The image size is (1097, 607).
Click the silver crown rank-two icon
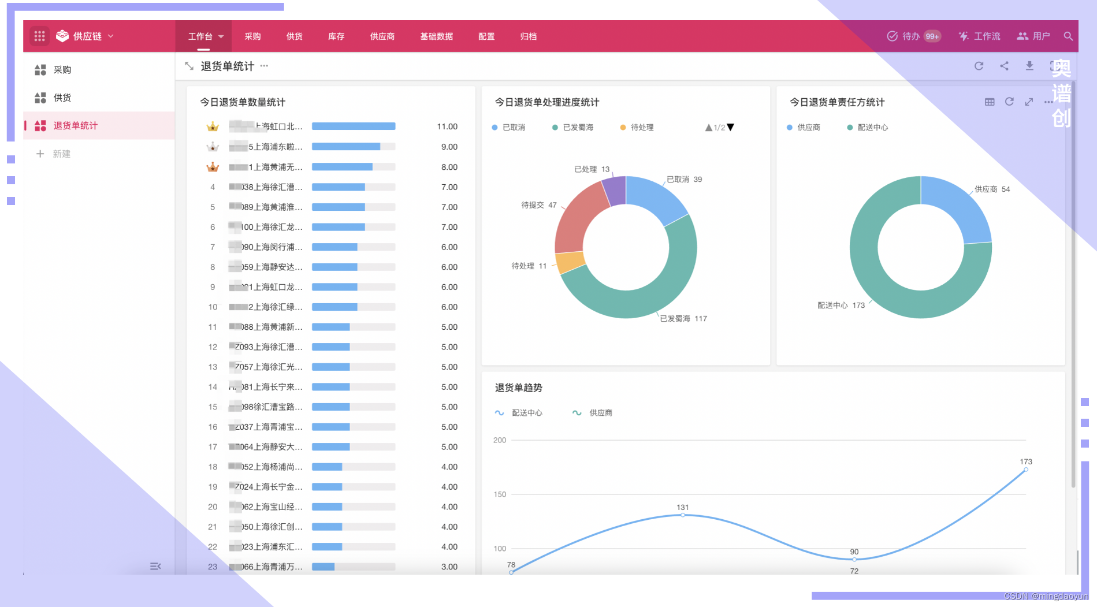click(213, 147)
